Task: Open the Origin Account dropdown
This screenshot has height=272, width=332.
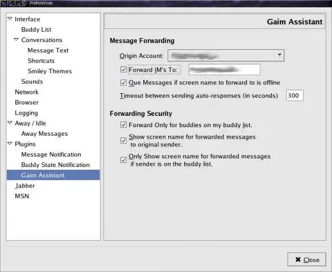Action: click(x=226, y=56)
